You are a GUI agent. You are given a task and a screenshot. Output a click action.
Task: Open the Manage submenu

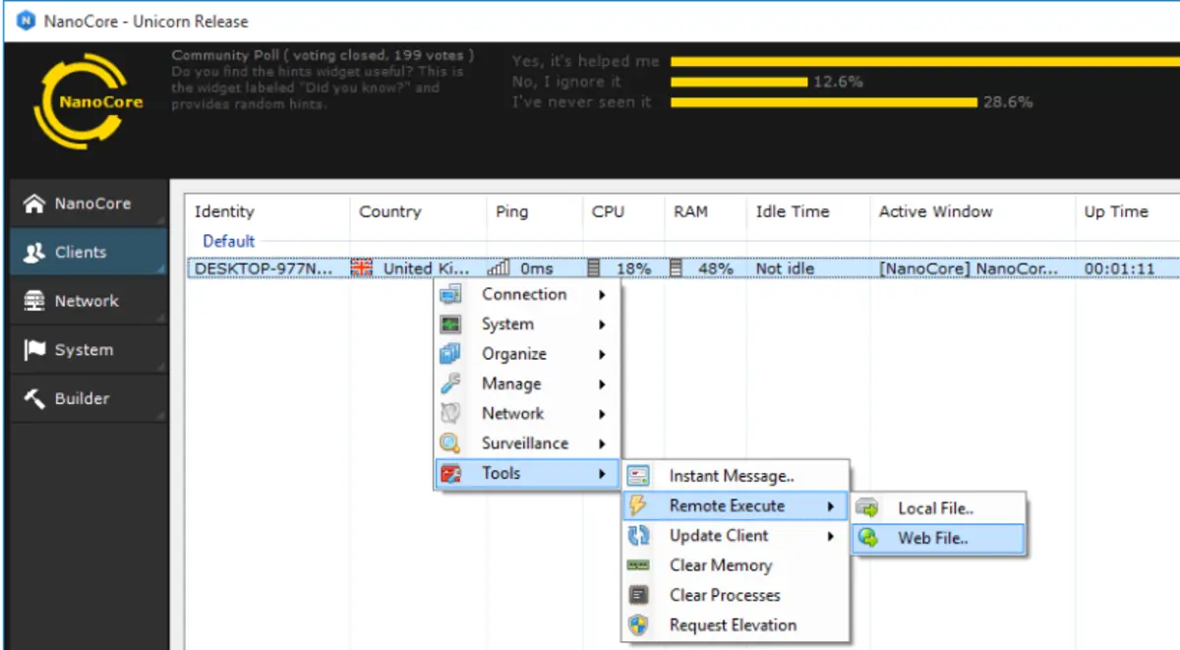tap(527, 384)
